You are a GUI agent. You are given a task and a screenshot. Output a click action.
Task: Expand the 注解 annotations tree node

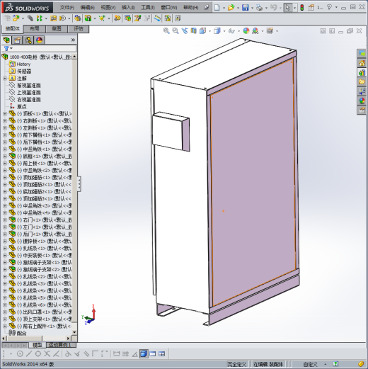[x=5, y=79]
